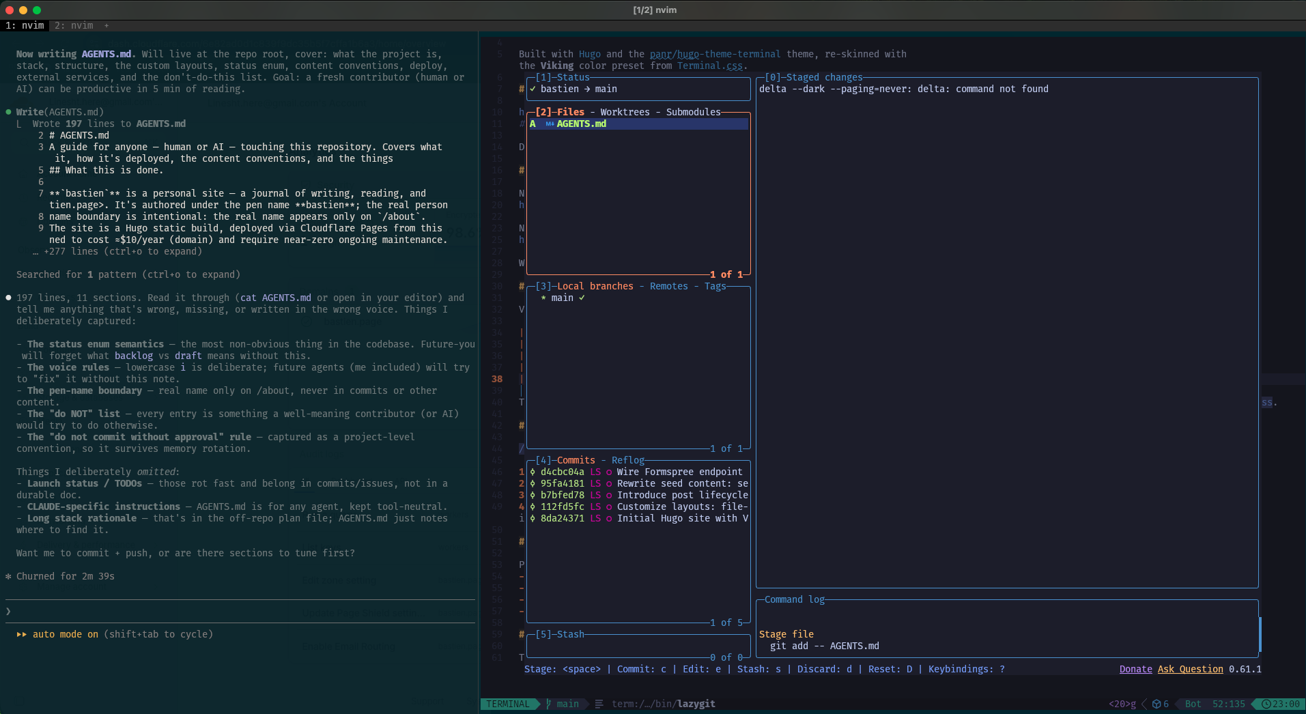Click the plus icon to add a tab
The width and height of the screenshot is (1306, 714).
[x=107, y=25]
